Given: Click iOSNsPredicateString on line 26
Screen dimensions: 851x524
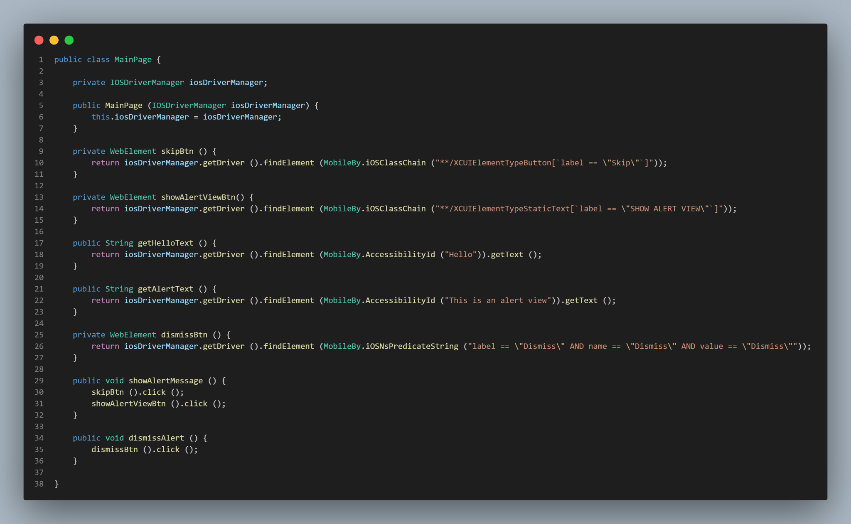Looking at the screenshot, I should (x=412, y=346).
